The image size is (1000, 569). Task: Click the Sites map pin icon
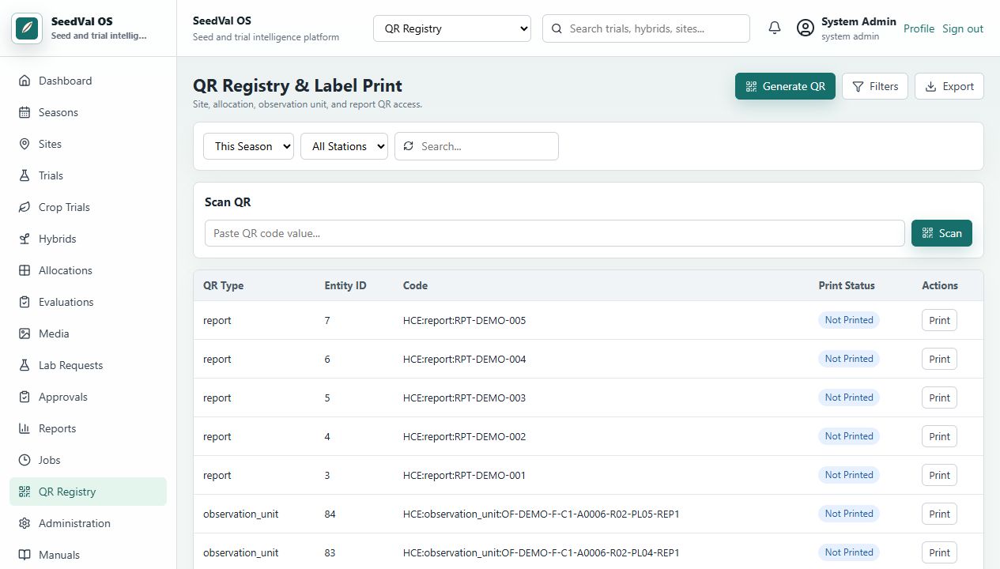coord(25,144)
